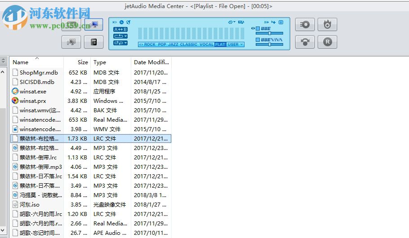This screenshot has height=238, width=409.
Task: Click the up-down splitter arrows above the scrollbar
Action: pos(3,62)
